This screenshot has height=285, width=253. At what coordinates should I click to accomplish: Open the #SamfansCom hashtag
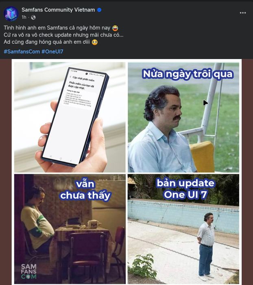22,52
